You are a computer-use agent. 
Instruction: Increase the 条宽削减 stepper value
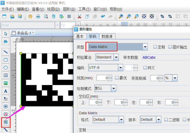pyautogui.click(x=161, y=77)
